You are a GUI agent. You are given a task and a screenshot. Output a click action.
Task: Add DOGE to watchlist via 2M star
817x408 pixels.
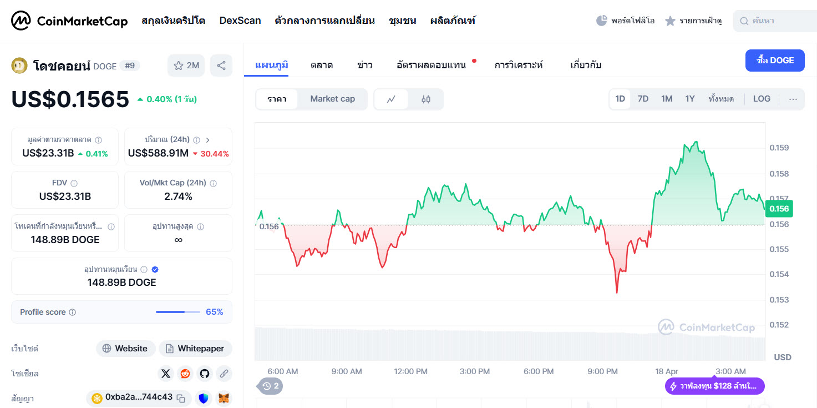(x=186, y=66)
